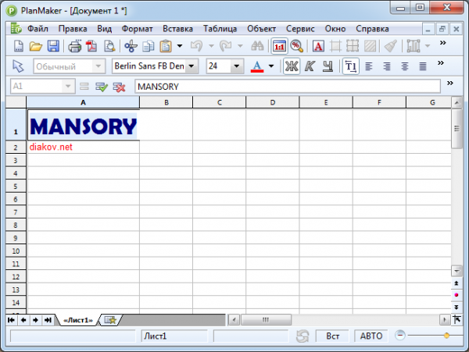Viewport: 469px width, 352px height.
Task: Align the text right
Action: tap(387, 66)
